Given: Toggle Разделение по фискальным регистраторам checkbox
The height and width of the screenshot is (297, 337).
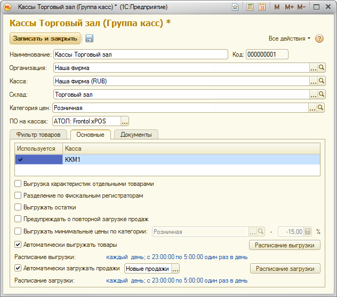Looking at the screenshot, I should coord(18,196).
